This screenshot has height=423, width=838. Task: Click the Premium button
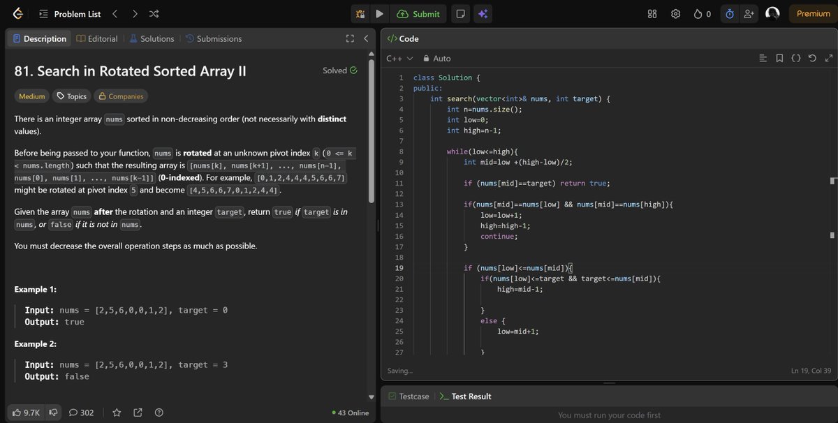pyautogui.click(x=813, y=14)
